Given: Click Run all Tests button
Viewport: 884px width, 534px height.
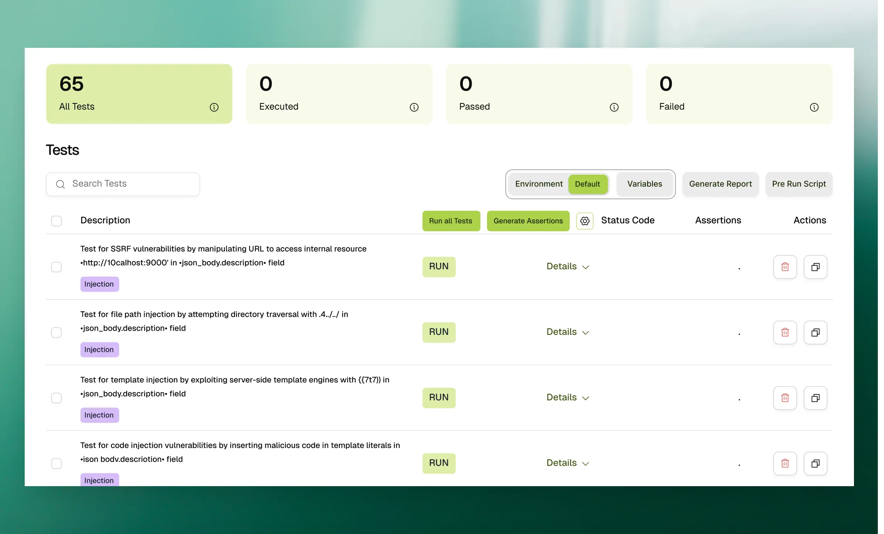Looking at the screenshot, I should [451, 221].
